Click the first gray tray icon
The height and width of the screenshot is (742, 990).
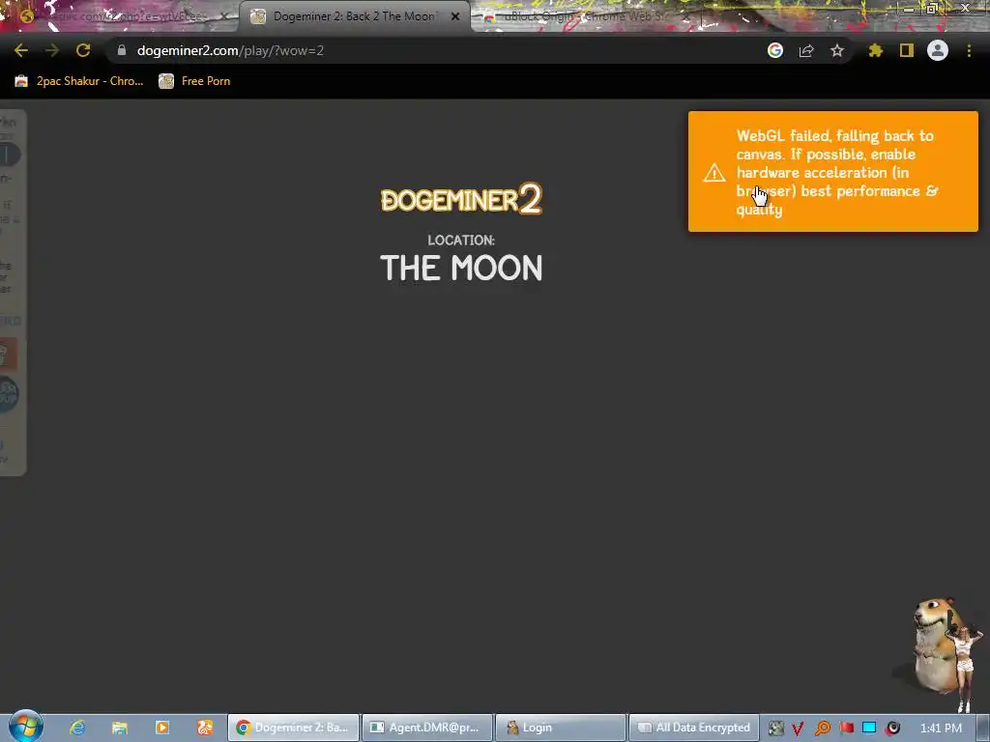(x=775, y=728)
